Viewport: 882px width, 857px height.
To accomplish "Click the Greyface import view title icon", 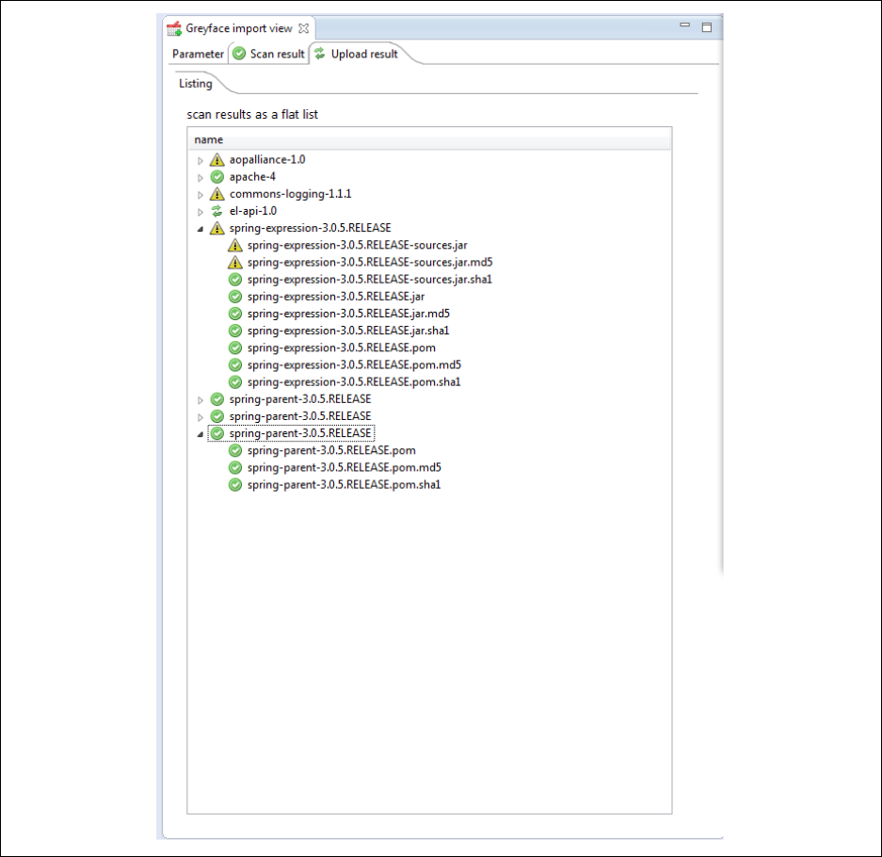I will (174, 28).
